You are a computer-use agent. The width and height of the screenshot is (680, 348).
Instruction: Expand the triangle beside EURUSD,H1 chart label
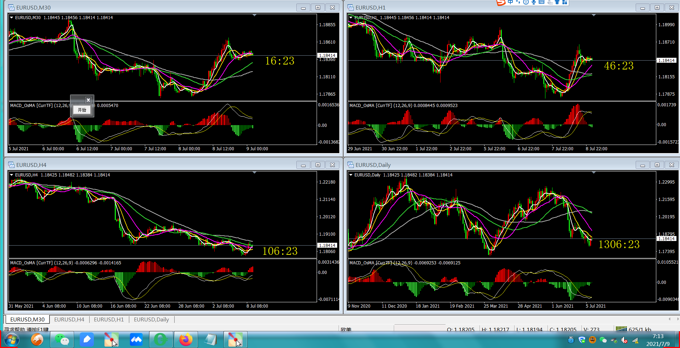click(x=351, y=17)
